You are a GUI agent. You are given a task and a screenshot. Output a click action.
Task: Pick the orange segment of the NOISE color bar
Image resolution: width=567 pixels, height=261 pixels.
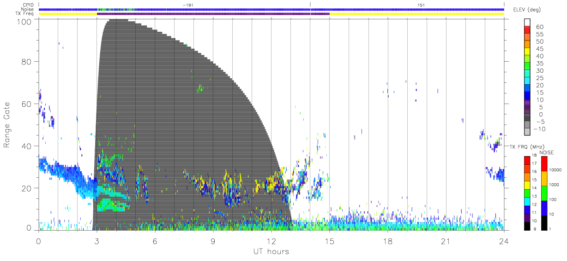pyautogui.click(x=544, y=178)
